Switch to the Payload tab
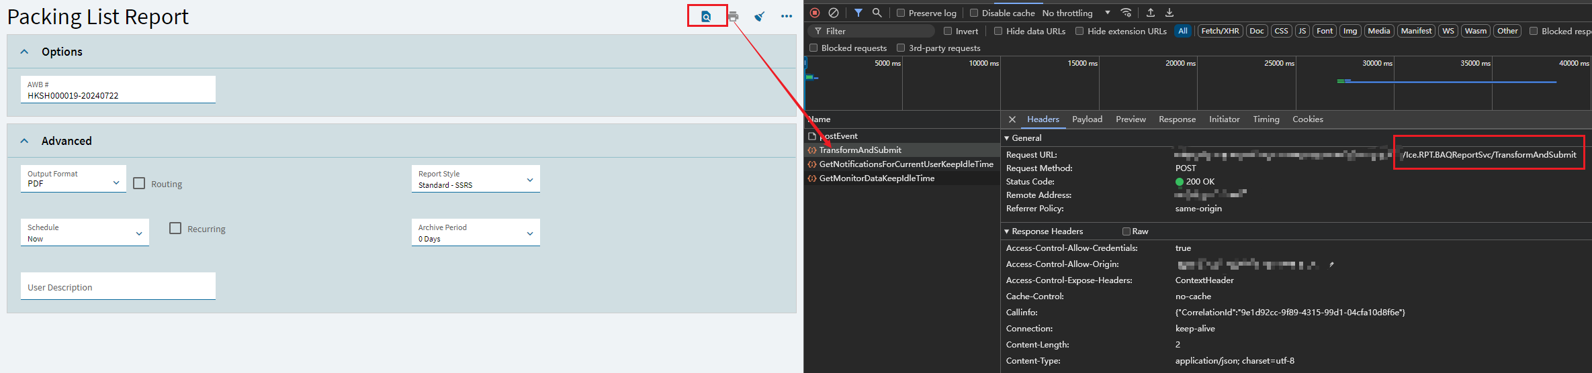1592x373 pixels. point(1087,119)
